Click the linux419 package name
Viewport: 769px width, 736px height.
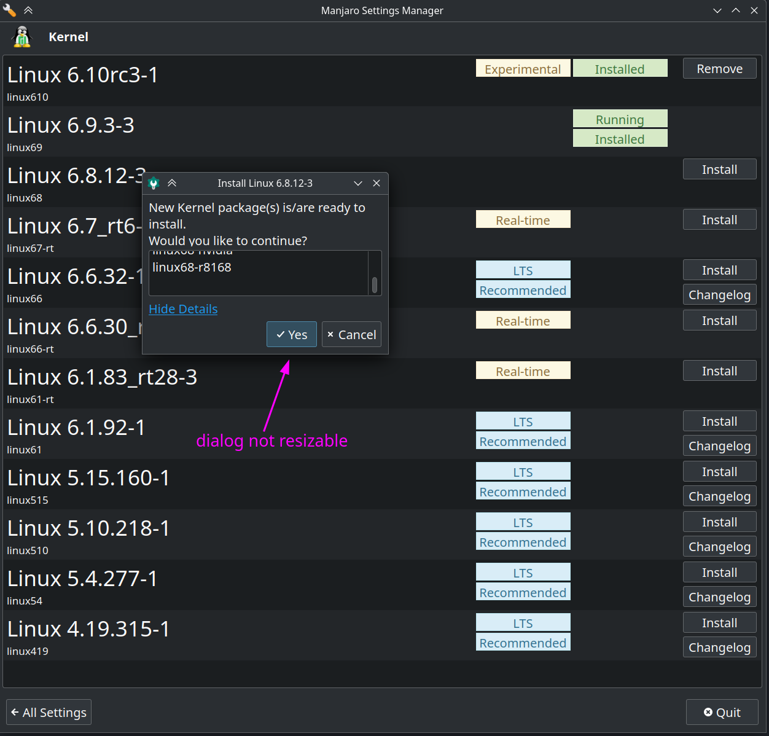click(28, 651)
